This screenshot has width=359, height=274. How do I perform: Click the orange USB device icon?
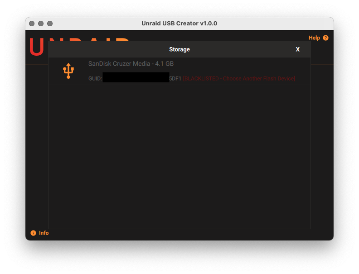pos(68,71)
